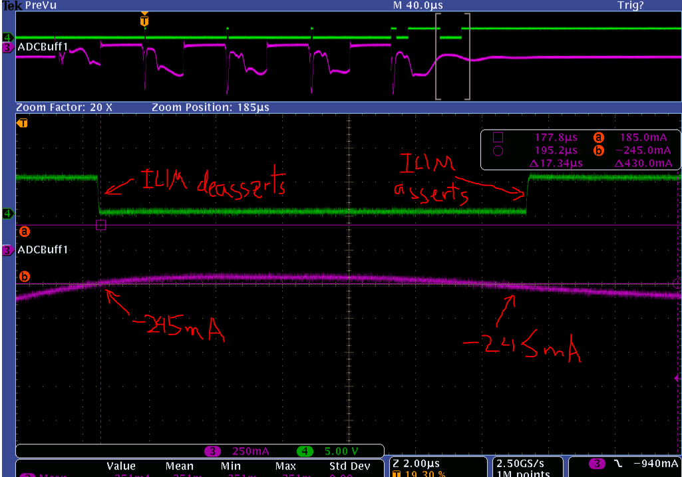Click the orange b icon in readout box

click(598, 151)
